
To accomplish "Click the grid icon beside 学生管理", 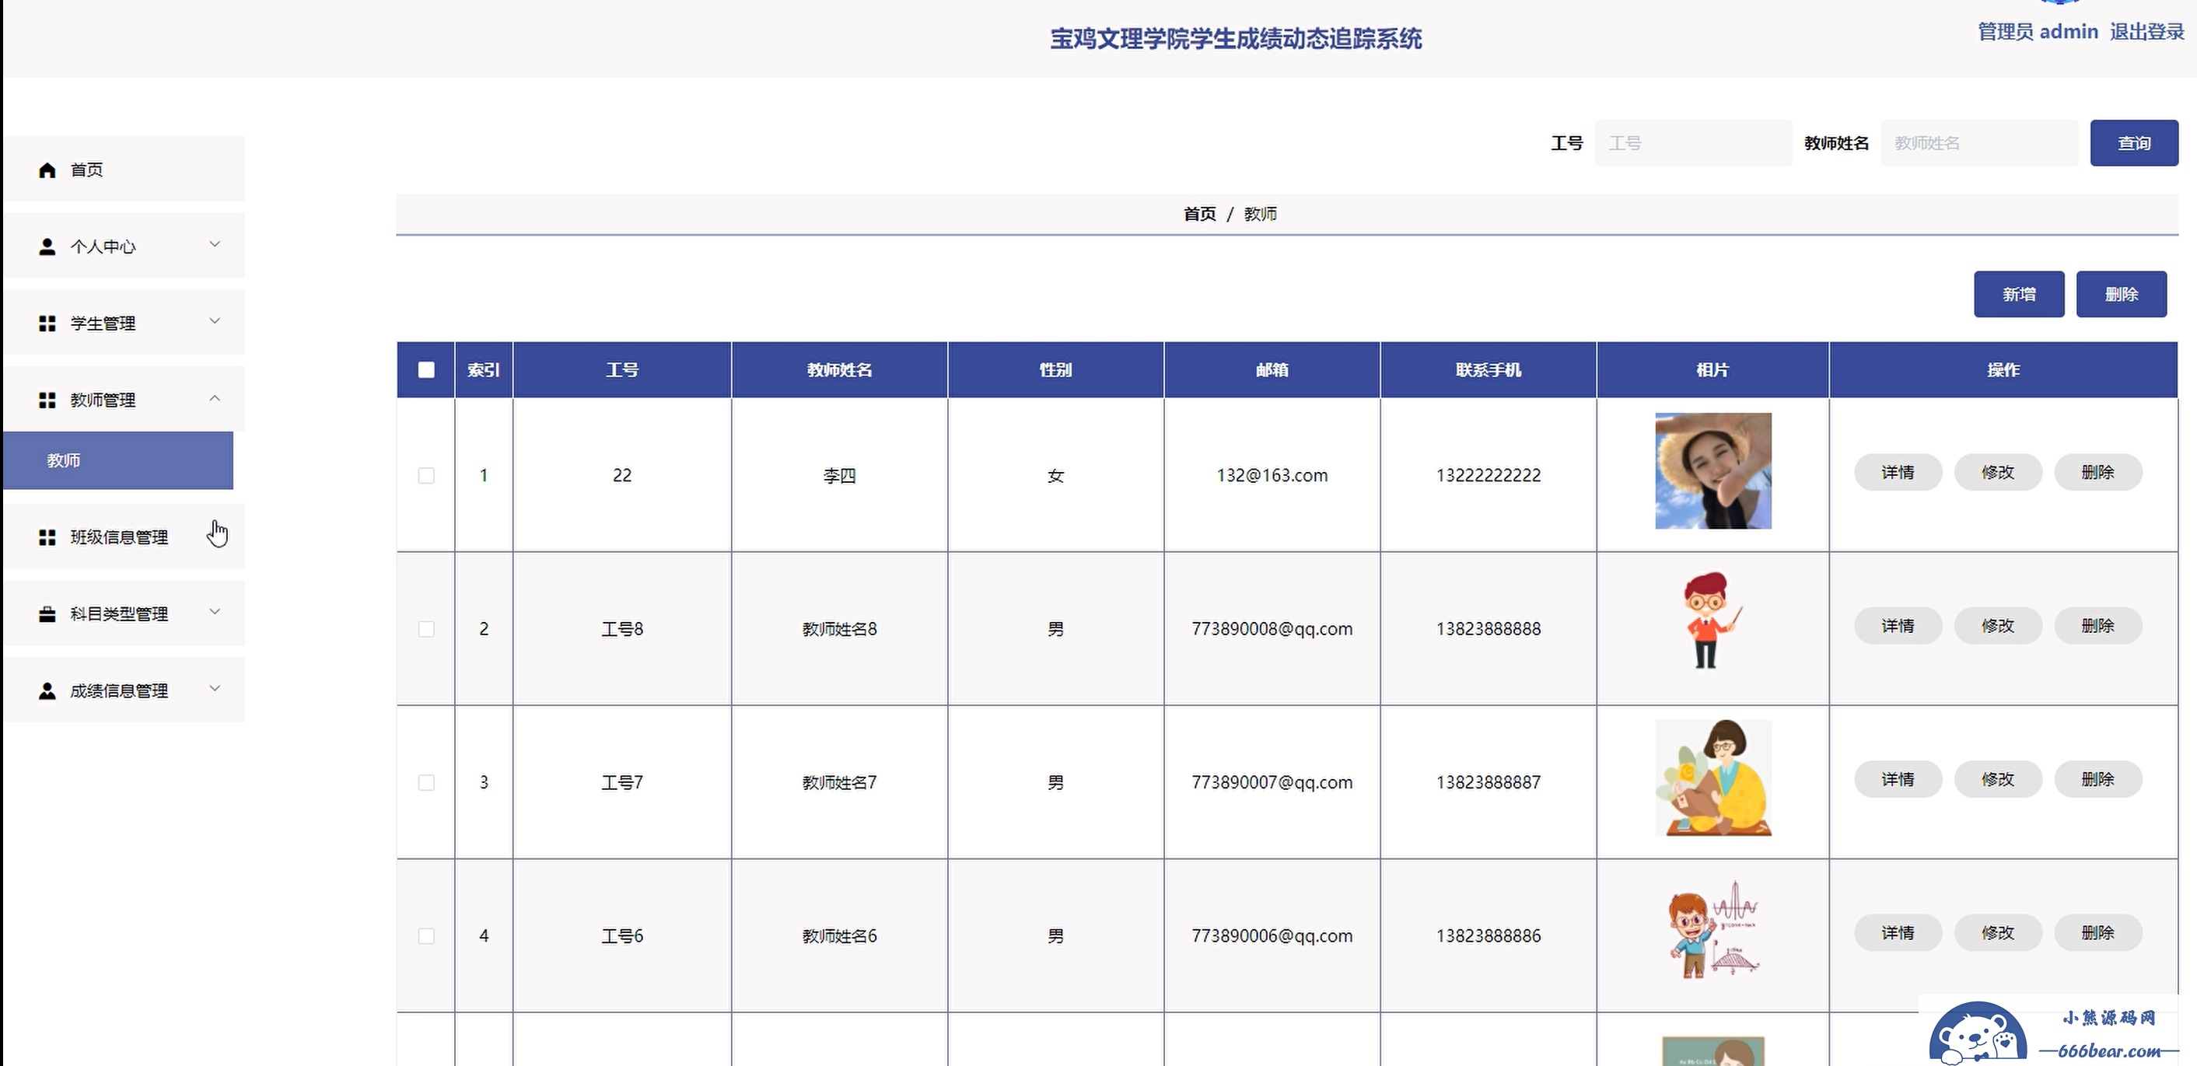I will [x=47, y=324].
